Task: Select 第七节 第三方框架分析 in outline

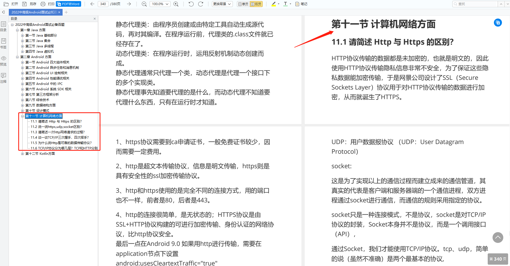Action: [42, 95]
